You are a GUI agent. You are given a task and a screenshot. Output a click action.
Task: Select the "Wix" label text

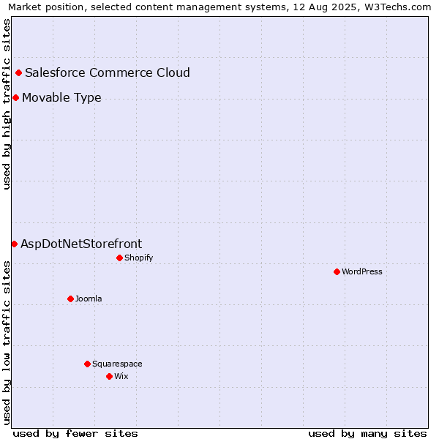tap(121, 376)
